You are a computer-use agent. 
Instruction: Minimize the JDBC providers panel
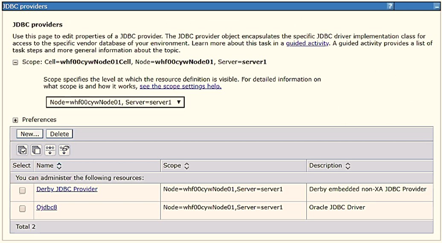[436, 6]
